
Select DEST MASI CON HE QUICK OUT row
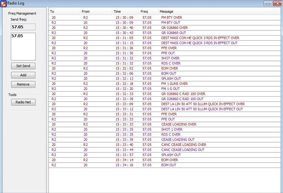[x=164, y=43]
